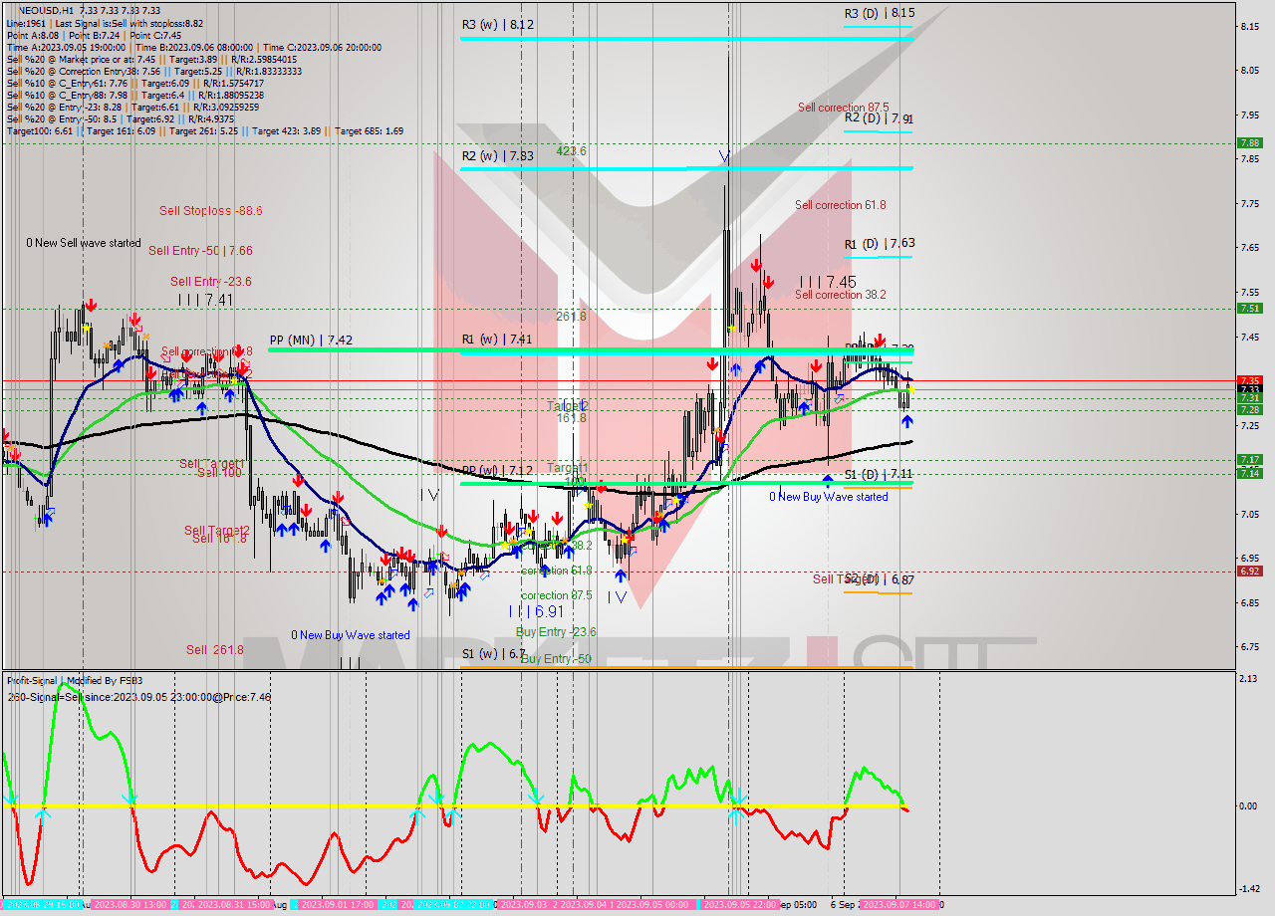The width and height of the screenshot is (1275, 916).
Task: Select the 'R2 (D) | 7.91' pivot label
Action: tap(880, 117)
